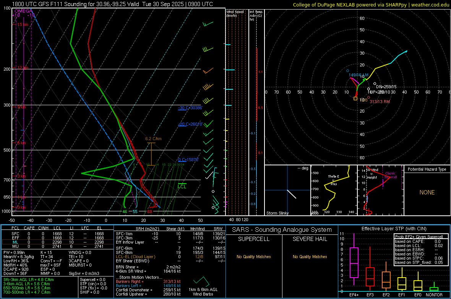451x299 pixels.
Task: Open the Storm Slinky panel
Action: click(287, 190)
